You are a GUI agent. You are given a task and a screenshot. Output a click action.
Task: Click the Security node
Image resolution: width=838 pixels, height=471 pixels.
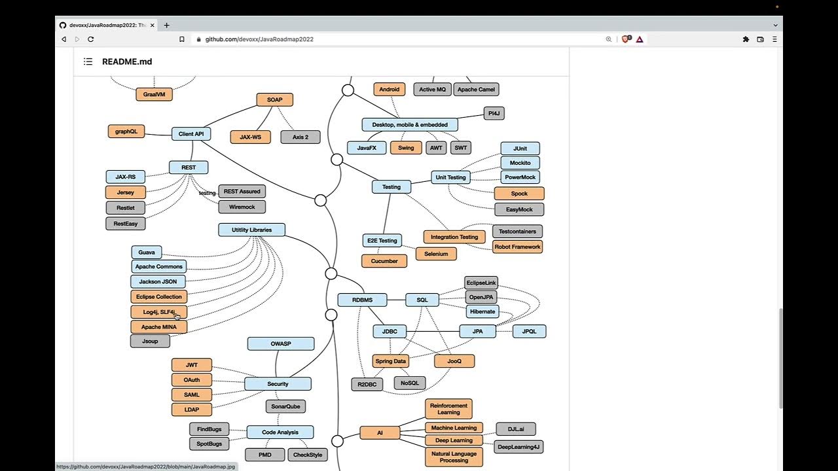click(278, 384)
